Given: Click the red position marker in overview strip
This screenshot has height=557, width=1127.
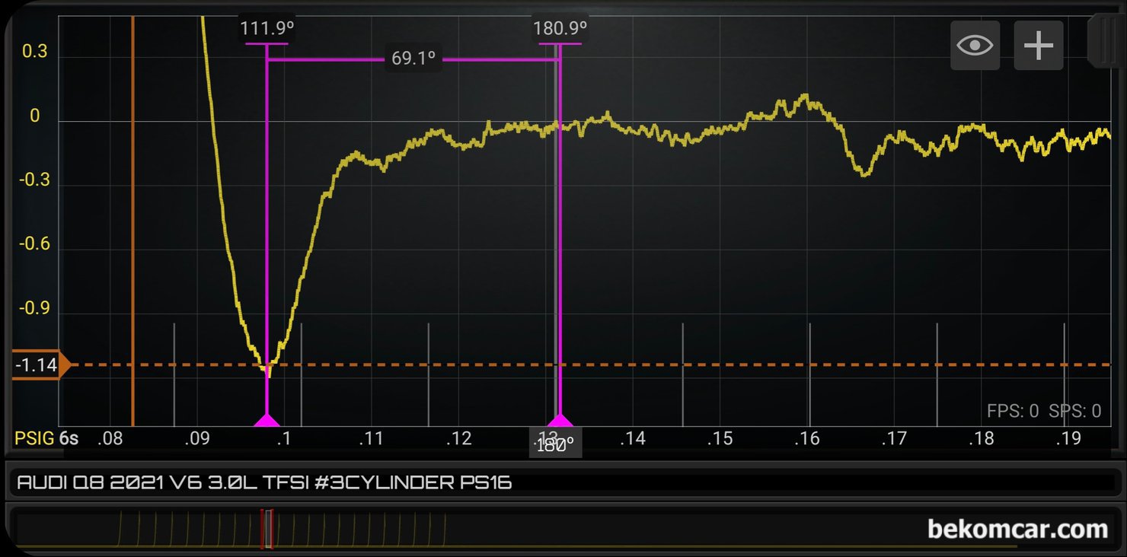Looking at the screenshot, I should 267,529.
